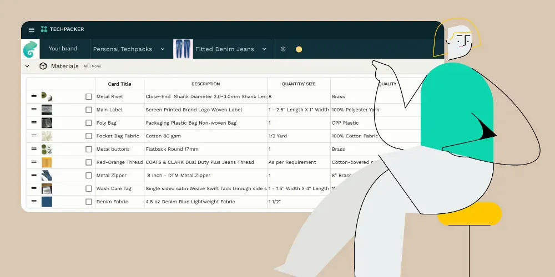Select the Metal Zipper card title
The image size is (555, 277).
tap(111, 176)
